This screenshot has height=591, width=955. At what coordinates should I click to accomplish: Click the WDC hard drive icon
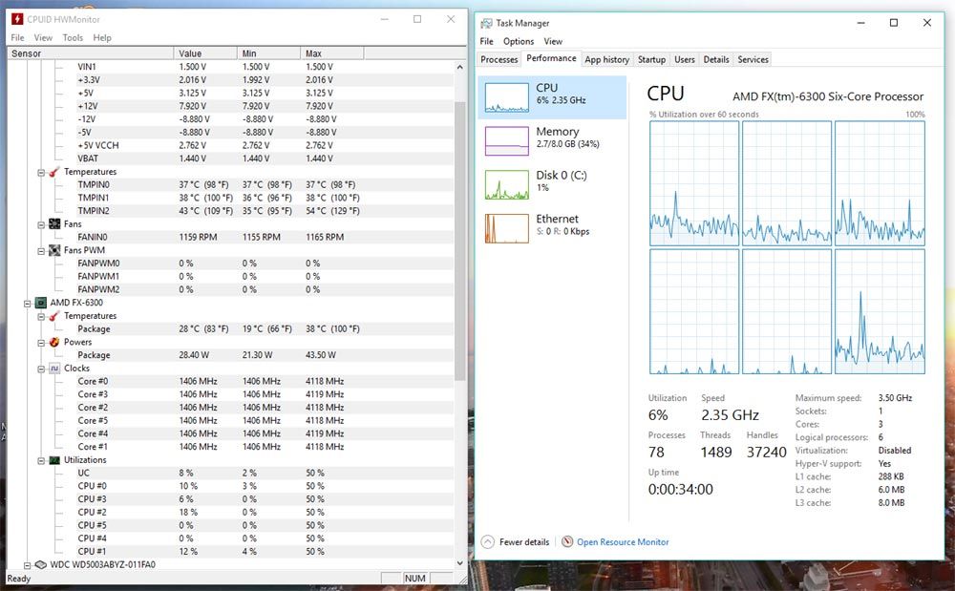40,565
